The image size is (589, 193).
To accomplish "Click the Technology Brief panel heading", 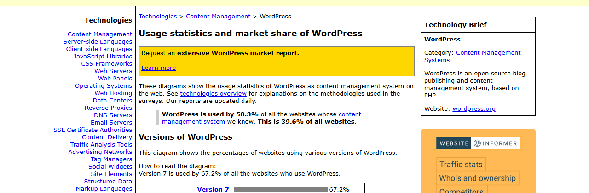I will point(456,25).
